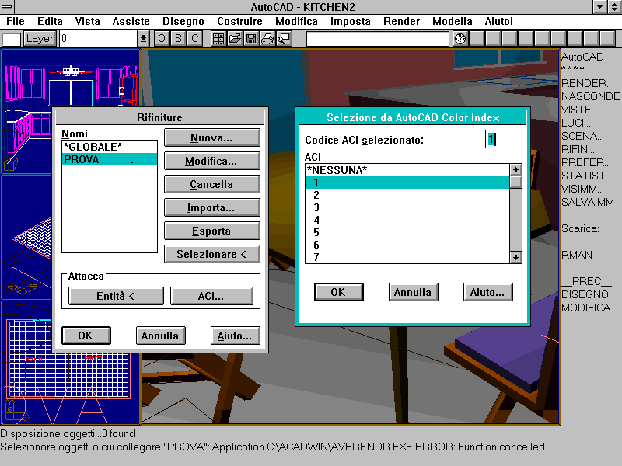This screenshot has height=466, width=622.
Task: Click RMAN in the side screen menu
Action: coord(577,255)
